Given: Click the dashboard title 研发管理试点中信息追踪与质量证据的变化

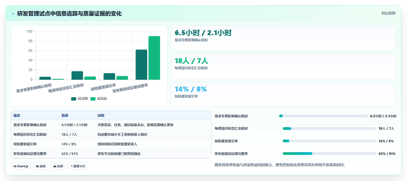Looking at the screenshot, I should click(69, 13).
